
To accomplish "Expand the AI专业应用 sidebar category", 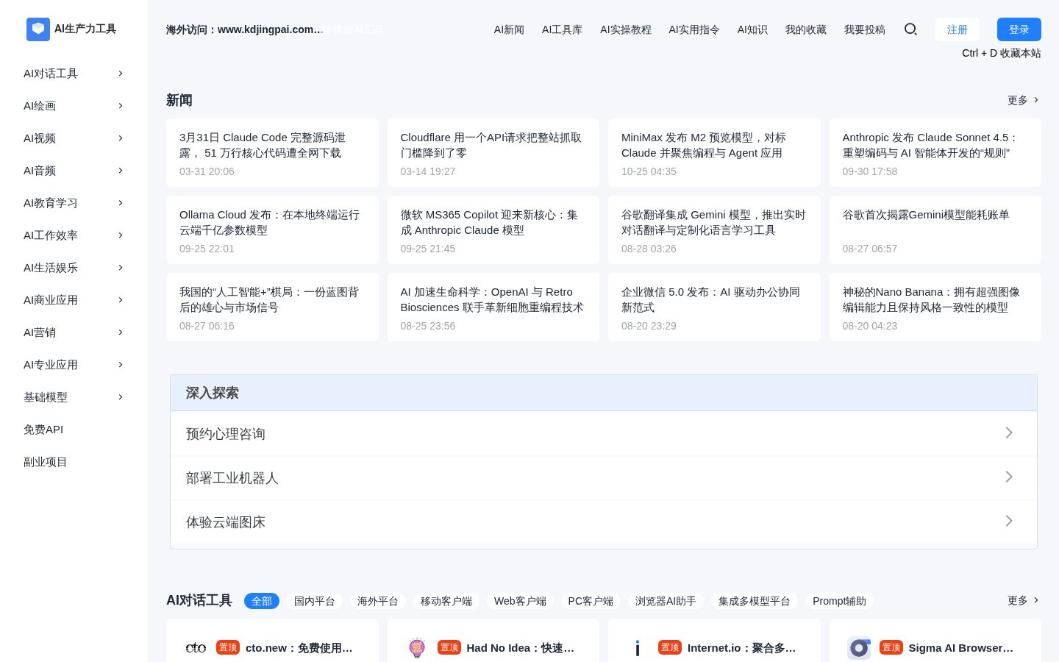I will 74,365.
